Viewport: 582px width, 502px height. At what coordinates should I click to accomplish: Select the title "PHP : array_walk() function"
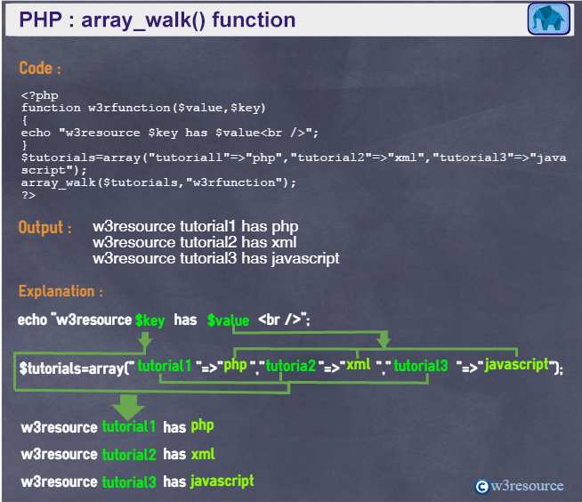158,20
